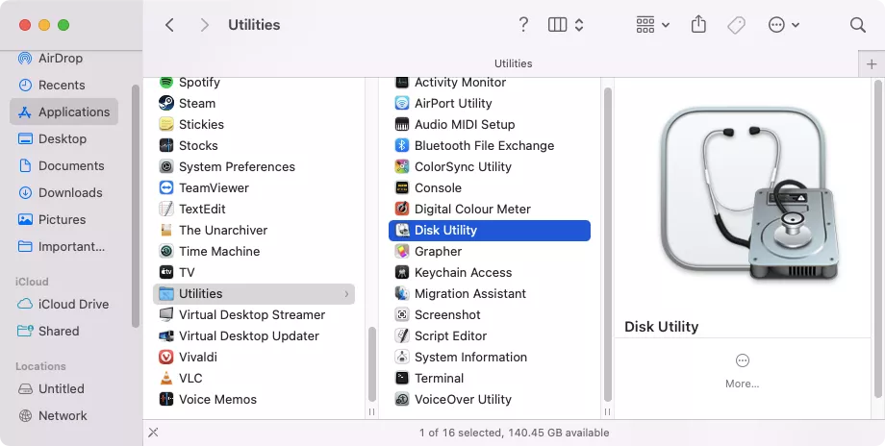Viewport: 885px width, 446px height.
Task: Open iCloud Drive in sidebar
Action: pyautogui.click(x=63, y=304)
